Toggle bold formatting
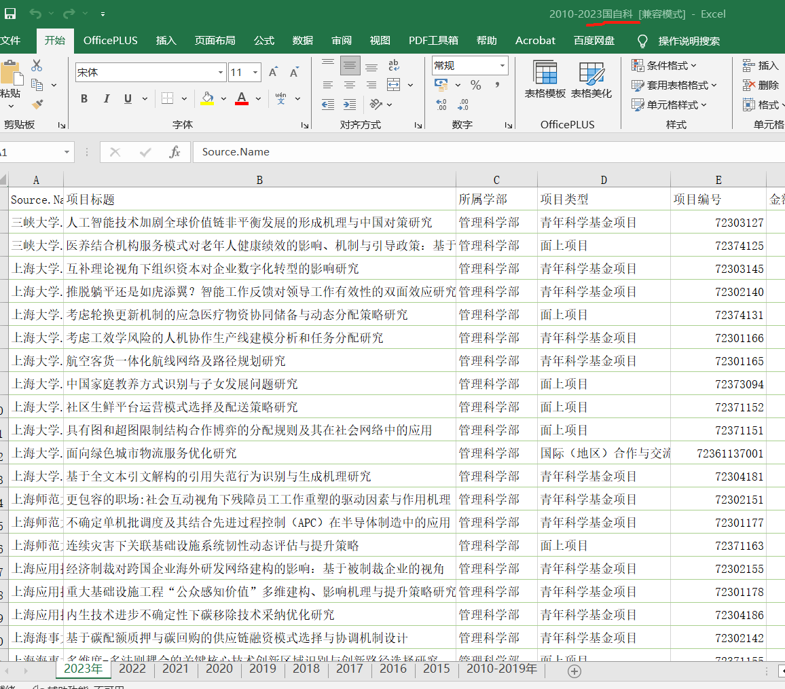The height and width of the screenshot is (689, 785). [84, 98]
